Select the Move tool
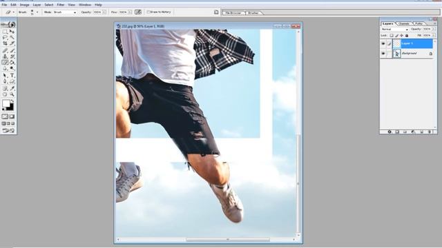The height and width of the screenshot is (248, 442). [12, 32]
